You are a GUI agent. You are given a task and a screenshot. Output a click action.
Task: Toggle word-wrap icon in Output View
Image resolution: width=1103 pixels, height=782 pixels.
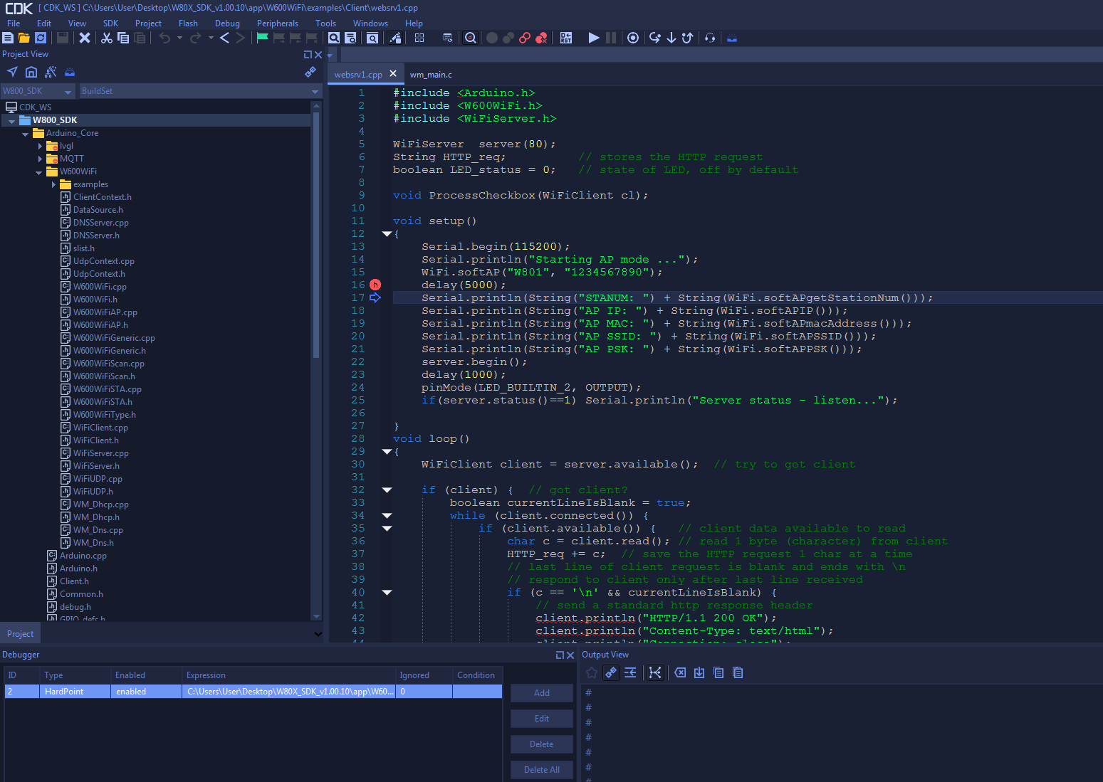pyautogui.click(x=630, y=672)
